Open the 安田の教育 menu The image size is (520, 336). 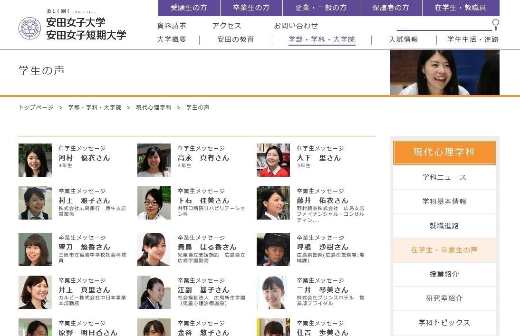[x=236, y=39]
